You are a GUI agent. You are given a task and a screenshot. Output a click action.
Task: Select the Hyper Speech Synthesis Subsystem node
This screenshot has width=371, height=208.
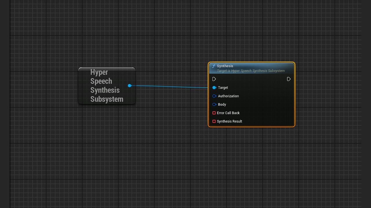pos(107,86)
